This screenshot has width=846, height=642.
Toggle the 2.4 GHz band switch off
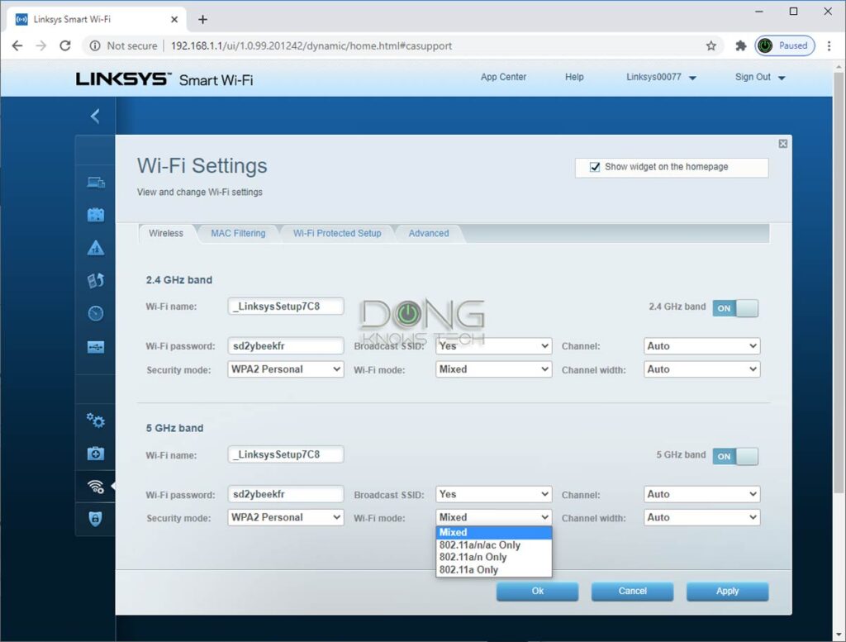pyautogui.click(x=734, y=307)
